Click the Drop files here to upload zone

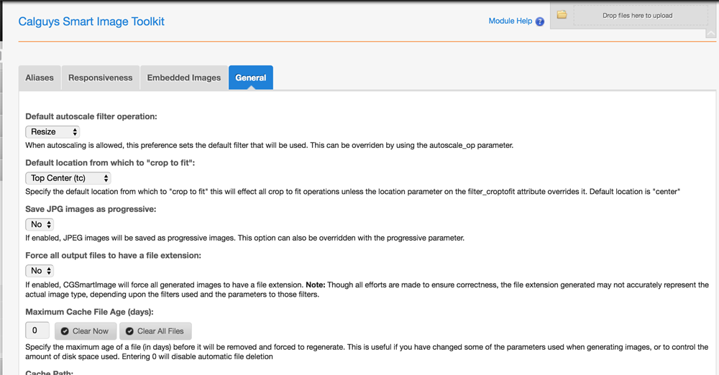click(x=637, y=16)
